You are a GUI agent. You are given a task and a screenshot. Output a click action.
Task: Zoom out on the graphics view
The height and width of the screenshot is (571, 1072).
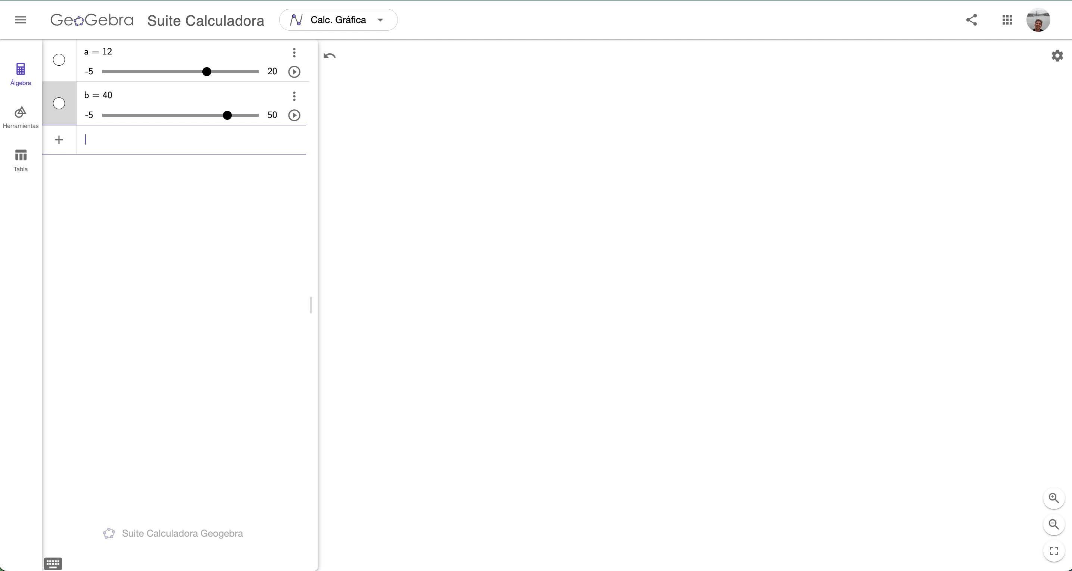click(x=1054, y=524)
